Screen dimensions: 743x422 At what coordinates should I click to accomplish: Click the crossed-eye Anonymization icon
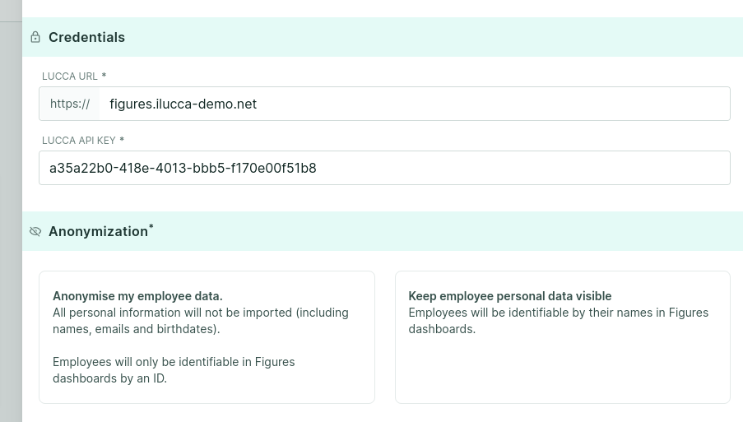pos(35,231)
